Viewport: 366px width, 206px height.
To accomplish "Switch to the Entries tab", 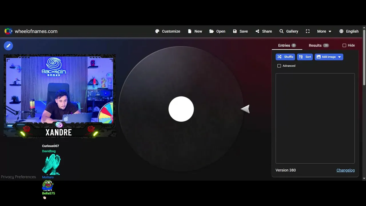I will 287,45.
